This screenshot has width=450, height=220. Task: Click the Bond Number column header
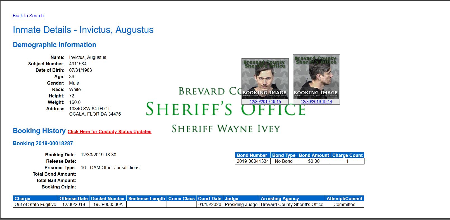253,155
